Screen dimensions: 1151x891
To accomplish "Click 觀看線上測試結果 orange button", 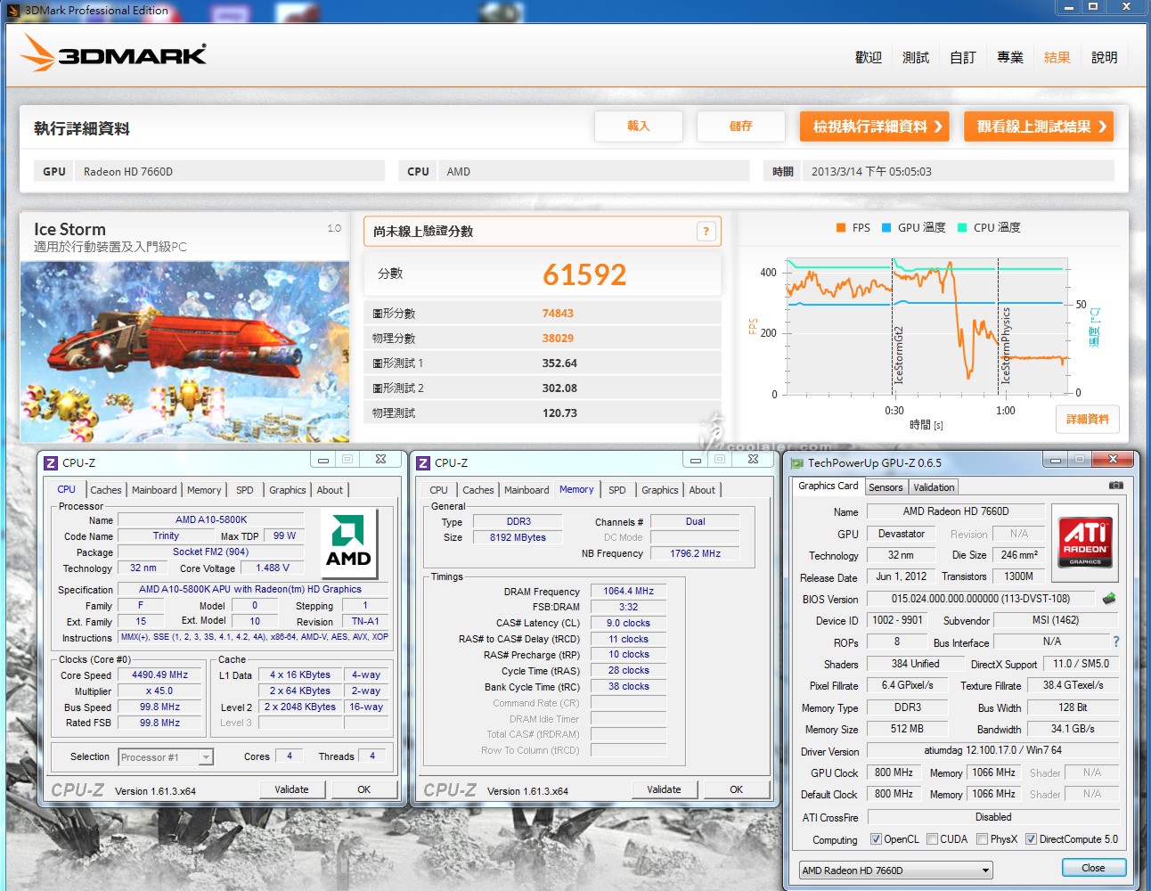I will tap(1039, 127).
